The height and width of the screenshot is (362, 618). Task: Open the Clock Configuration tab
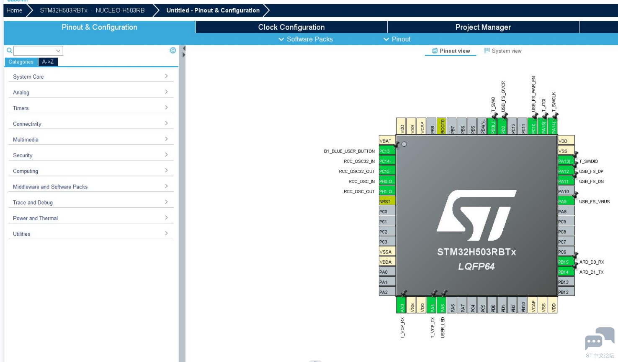(291, 27)
